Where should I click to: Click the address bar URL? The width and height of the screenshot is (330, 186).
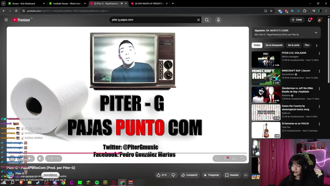(68, 11)
